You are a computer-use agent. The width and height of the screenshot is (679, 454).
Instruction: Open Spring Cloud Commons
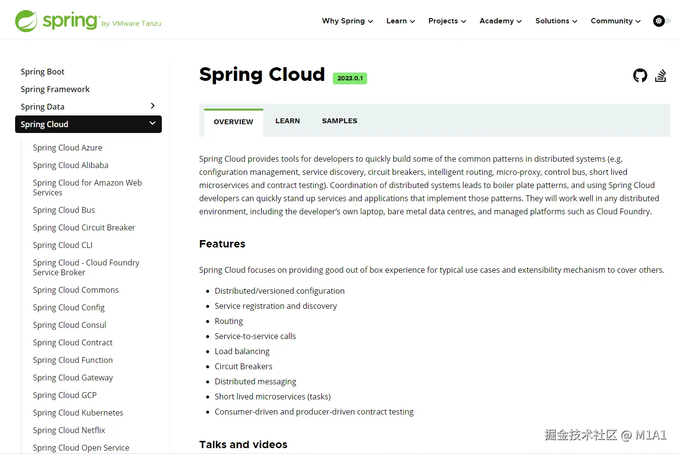click(76, 290)
